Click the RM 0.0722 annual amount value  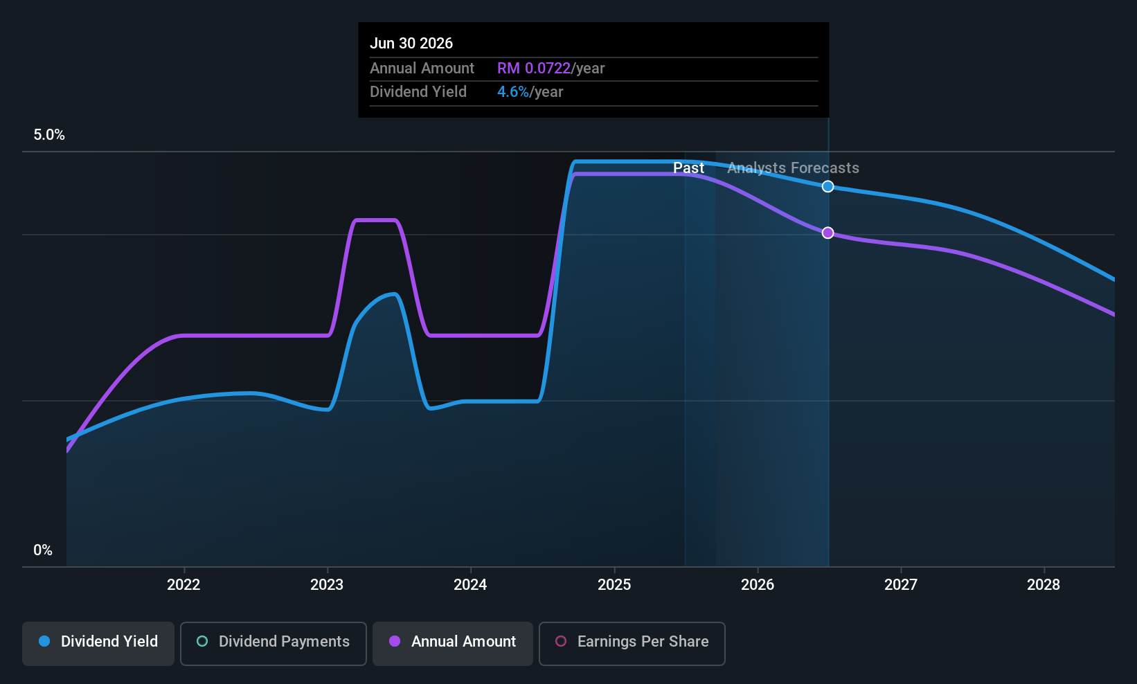pos(533,69)
